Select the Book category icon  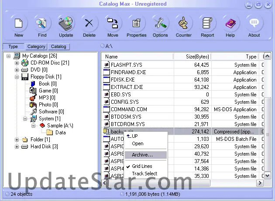(x=33, y=84)
